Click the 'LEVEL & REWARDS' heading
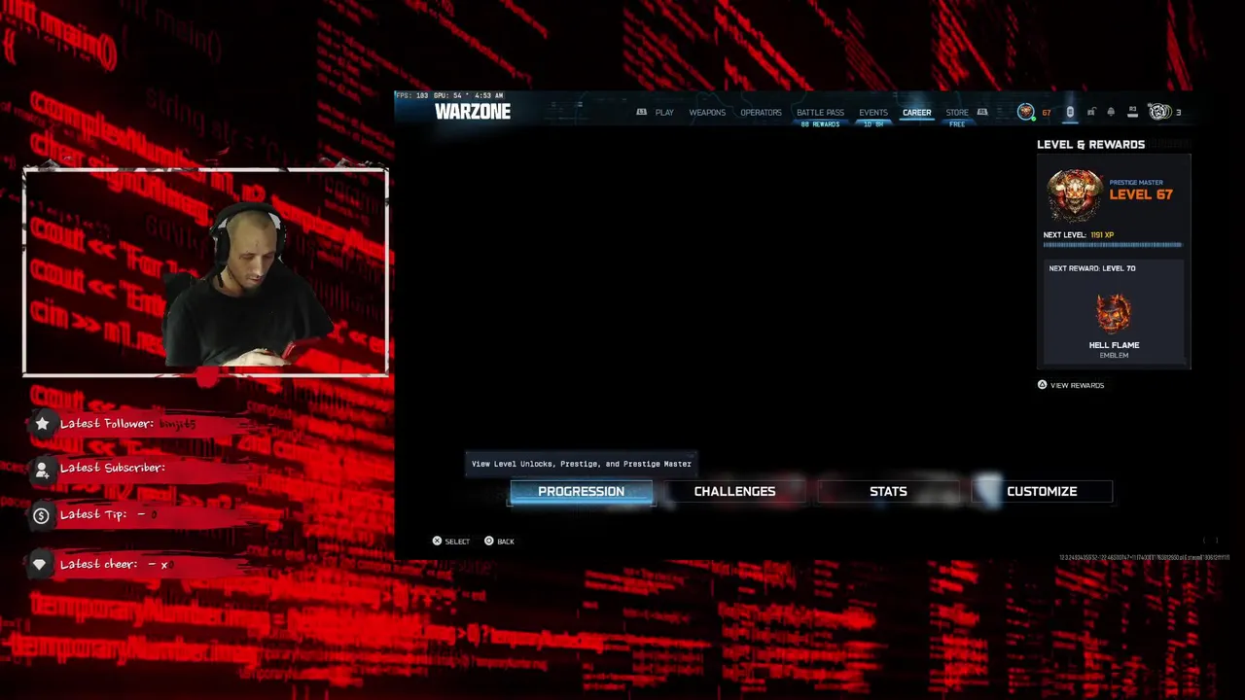 tap(1090, 145)
